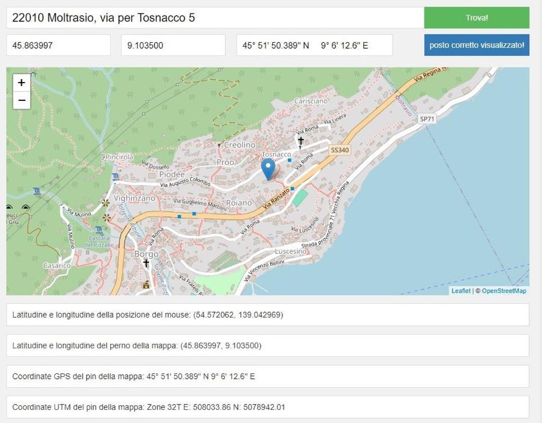
Task: Click the SP71 road shield label
Action: (x=427, y=119)
